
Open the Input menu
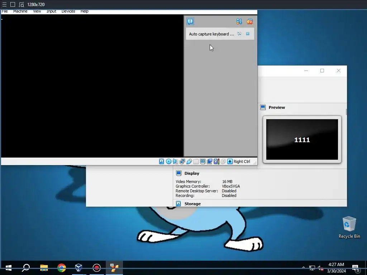[51, 11]
